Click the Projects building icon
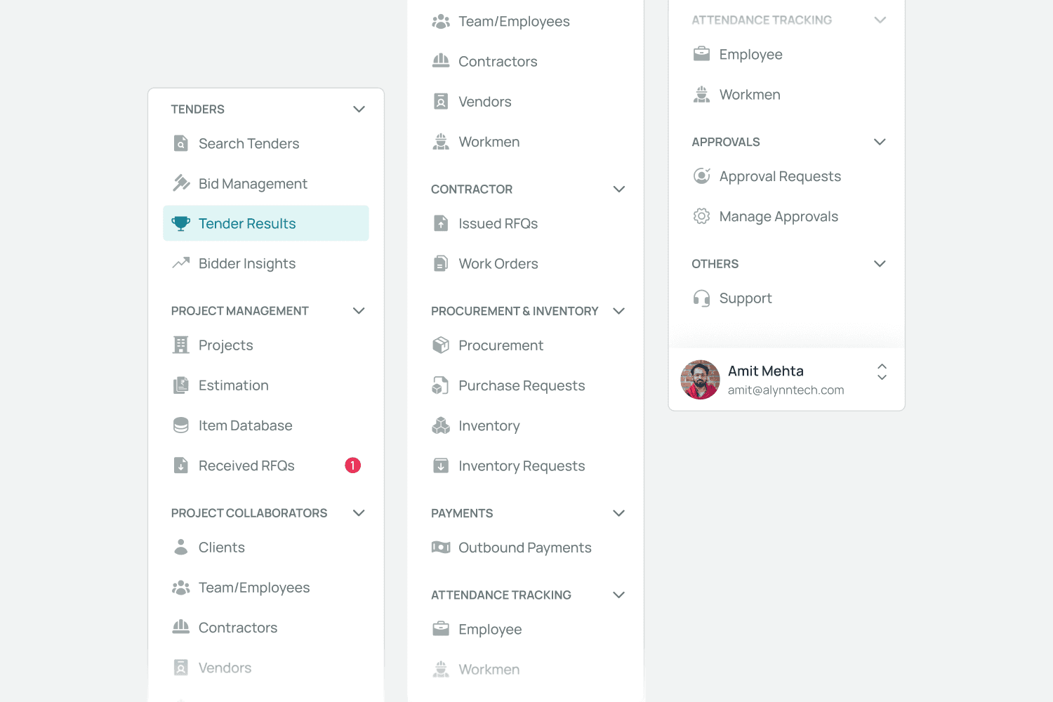1053x702 pixels. coord(181,345)
